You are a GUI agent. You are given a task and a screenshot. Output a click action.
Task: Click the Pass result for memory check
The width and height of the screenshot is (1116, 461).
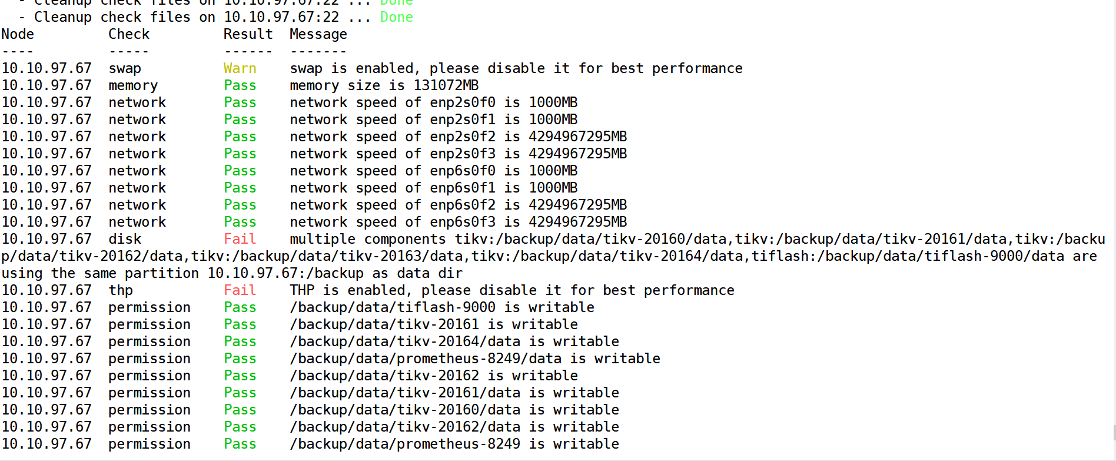point(240,85)
